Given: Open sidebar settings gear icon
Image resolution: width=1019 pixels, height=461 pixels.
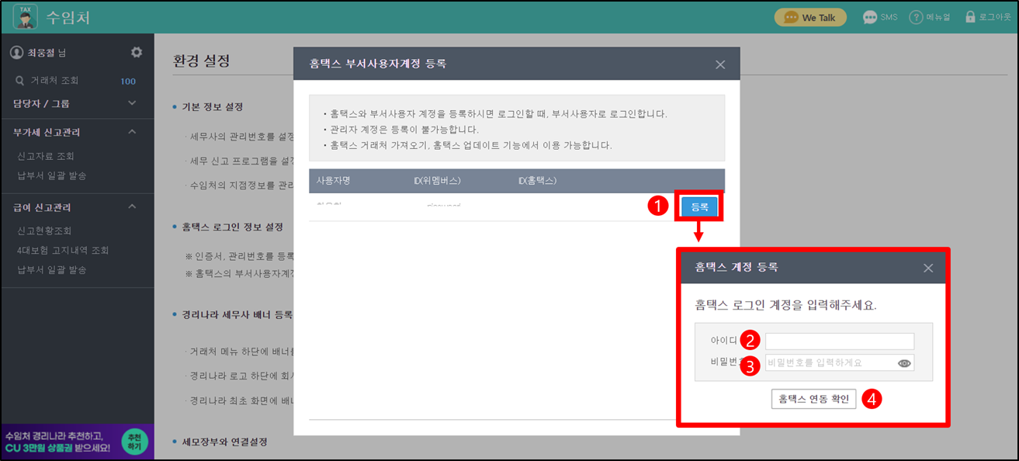Looking at the screenshot, I should click(x=137, y=52).
